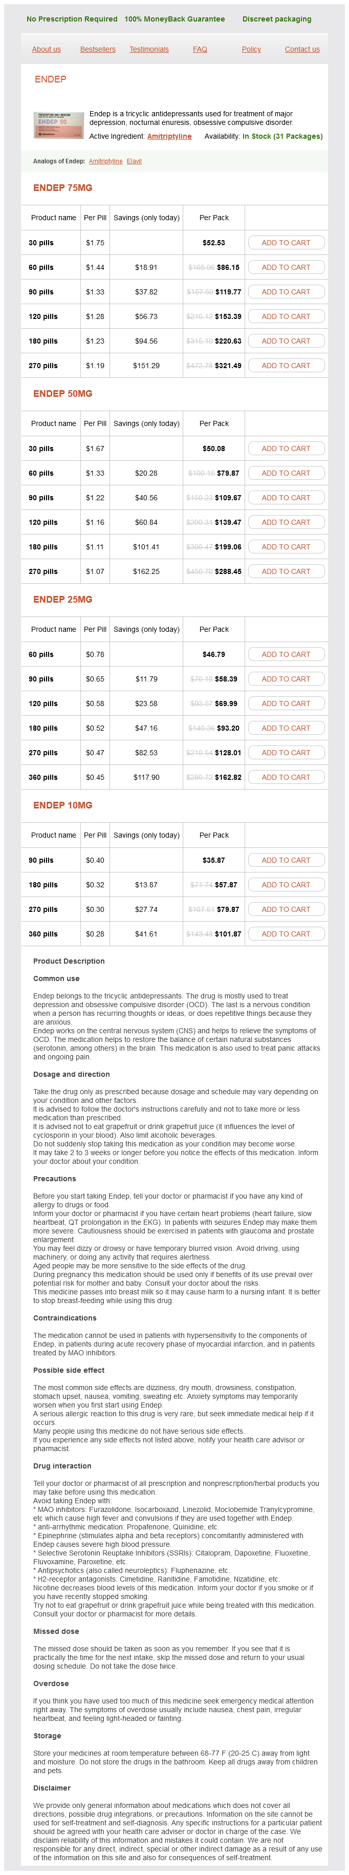
Task: Add Endep 25mg 360 pills to cart
Action: tap(286, 777)
